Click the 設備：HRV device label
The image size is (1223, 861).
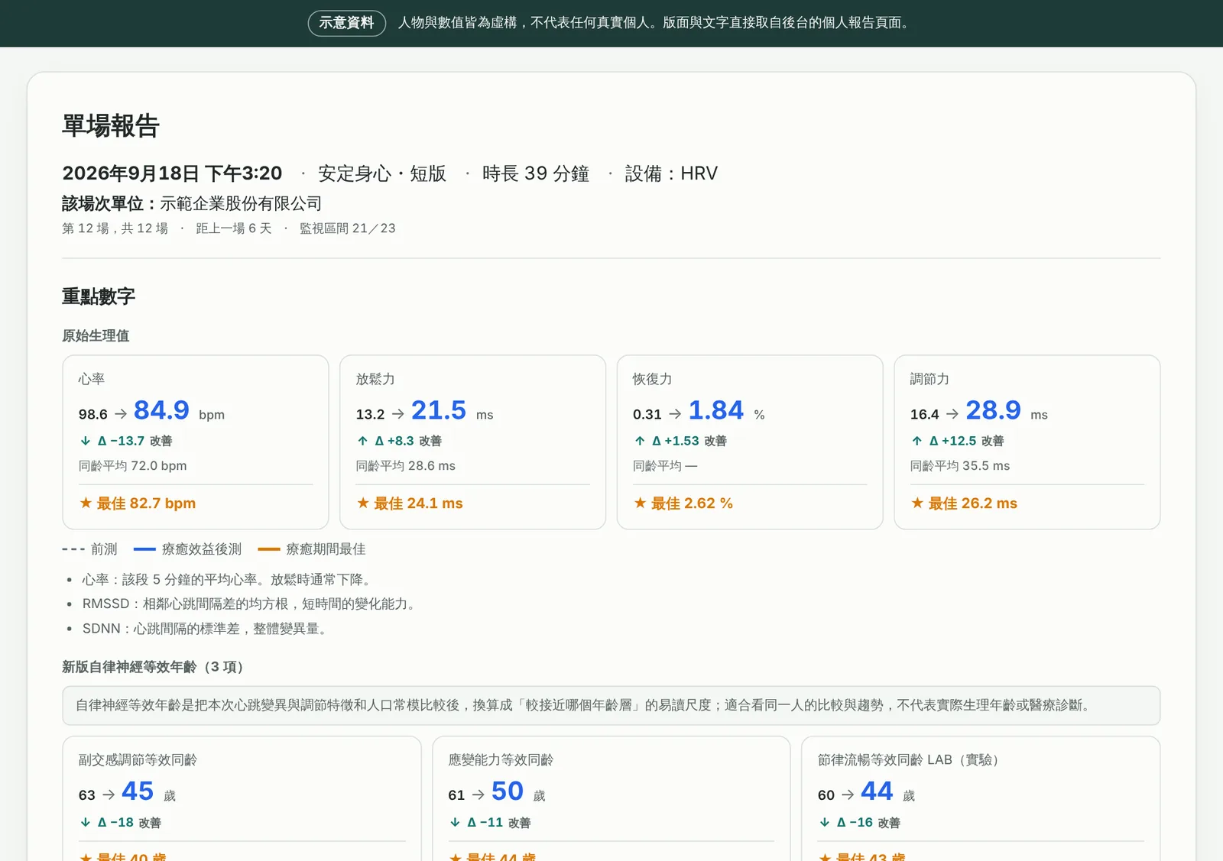click(671, 173)
